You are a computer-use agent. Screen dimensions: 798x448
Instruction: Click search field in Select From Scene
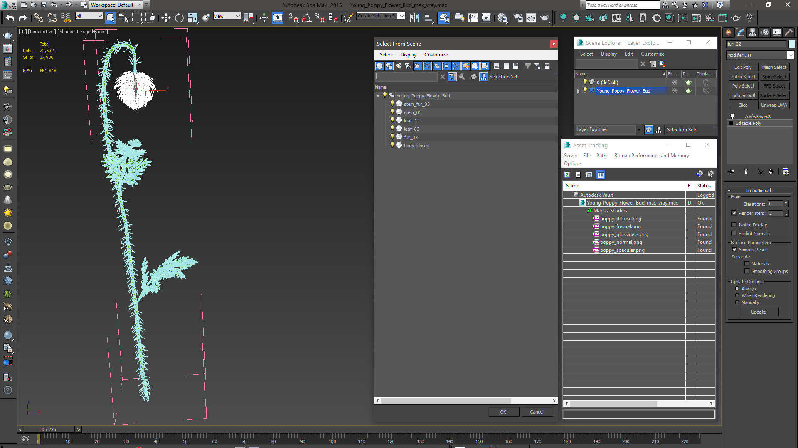coord(406,77)
